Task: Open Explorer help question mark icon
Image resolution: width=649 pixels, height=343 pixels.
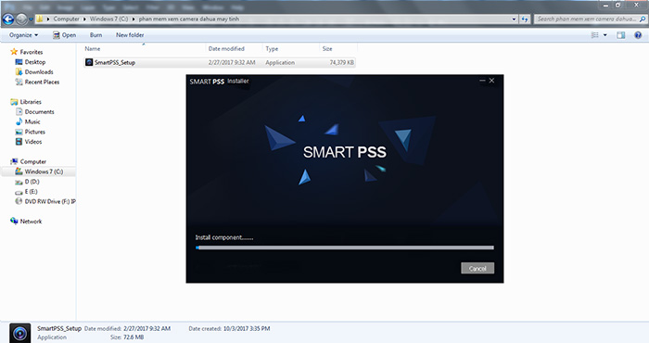Action: (x=638, y=35)
